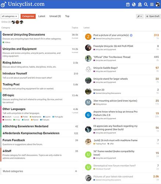Click the globe icon in header

pos(134,4)
